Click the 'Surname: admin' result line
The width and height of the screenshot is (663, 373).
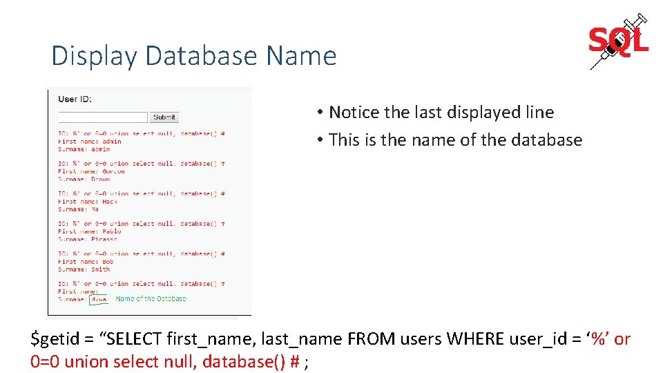[84, 149]
